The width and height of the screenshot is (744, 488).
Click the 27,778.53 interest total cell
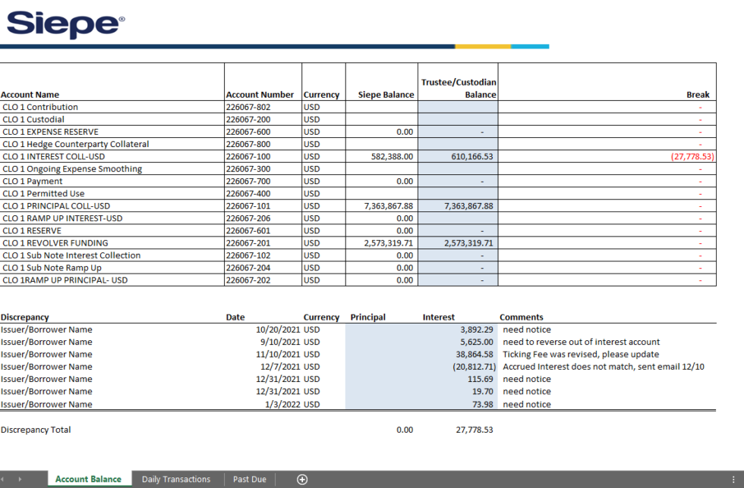point(473,429)
